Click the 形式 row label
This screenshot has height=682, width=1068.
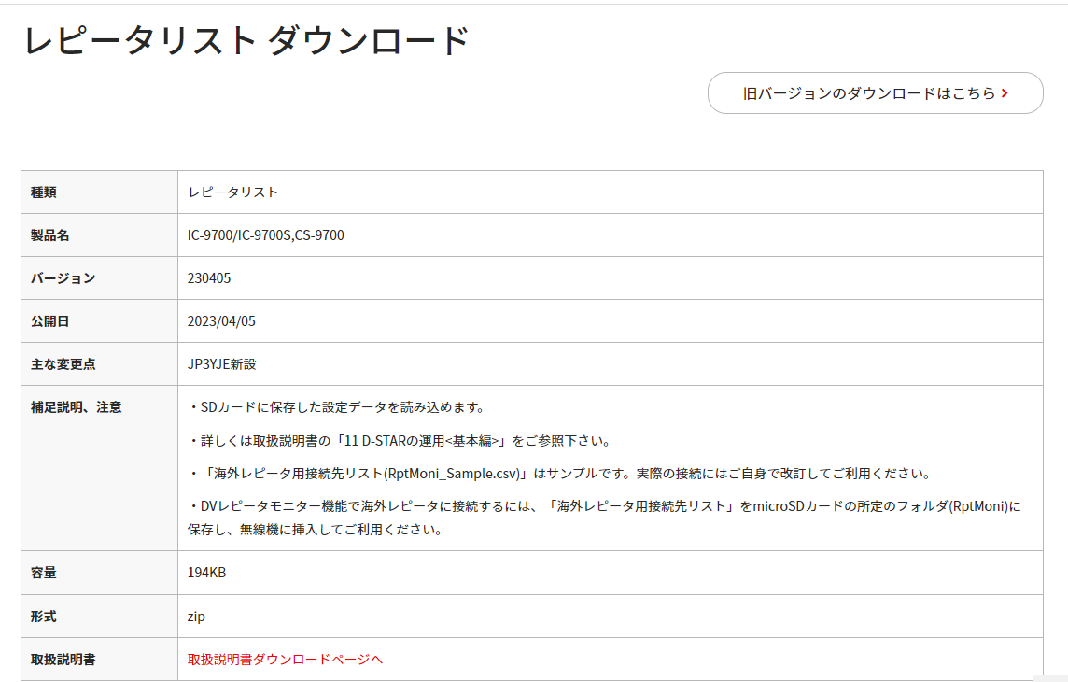tap(44, 617)
